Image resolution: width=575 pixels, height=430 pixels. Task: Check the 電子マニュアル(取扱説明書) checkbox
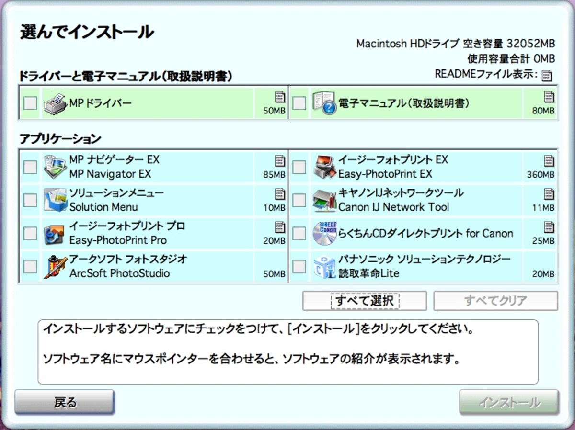(299, 103)
